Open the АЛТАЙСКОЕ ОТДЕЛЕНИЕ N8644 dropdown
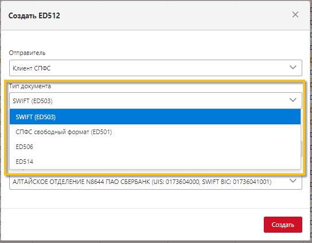Image resolution: width=312 pixels, height=243 pixels. 155,182
